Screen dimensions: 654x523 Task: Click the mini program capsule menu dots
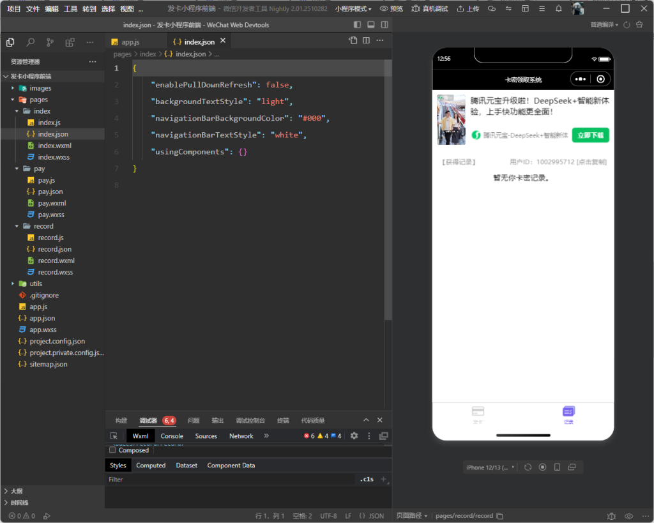[581, 79]
